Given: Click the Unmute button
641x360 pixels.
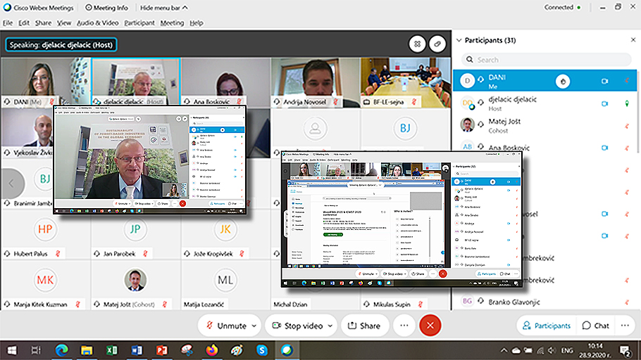Looking at the screenshot, I should [227, 326].
